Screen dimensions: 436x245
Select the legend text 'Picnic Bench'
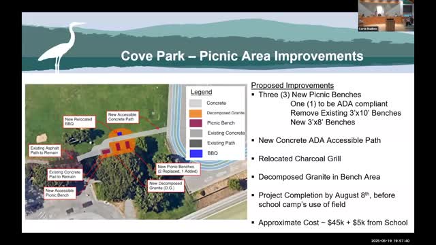click(221, 123)
